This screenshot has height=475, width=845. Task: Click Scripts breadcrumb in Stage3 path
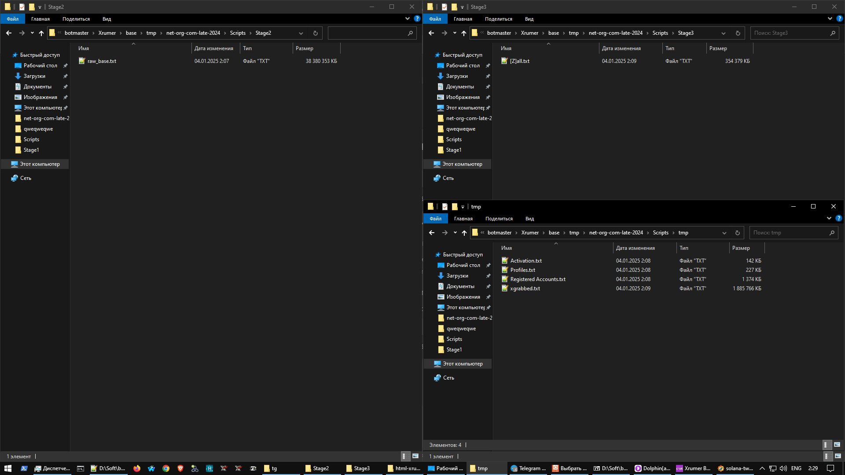coord(660,33)
